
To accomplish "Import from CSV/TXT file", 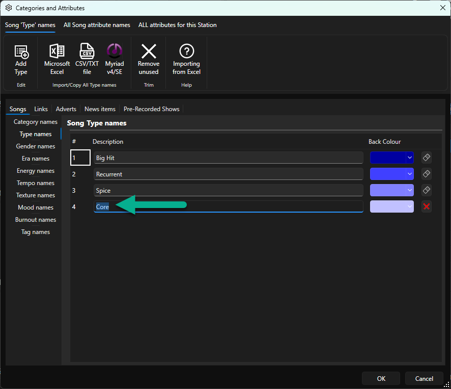I will [x=87, y=60].
